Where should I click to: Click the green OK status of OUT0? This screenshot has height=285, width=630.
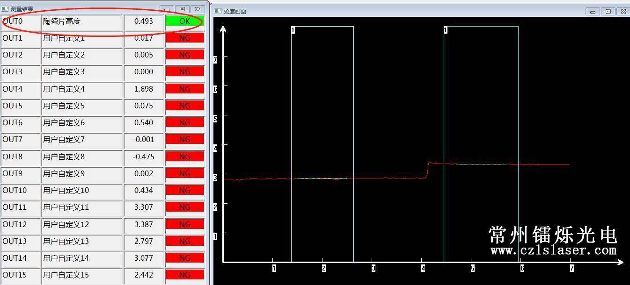pyautogui.click(x=184, y=21)
